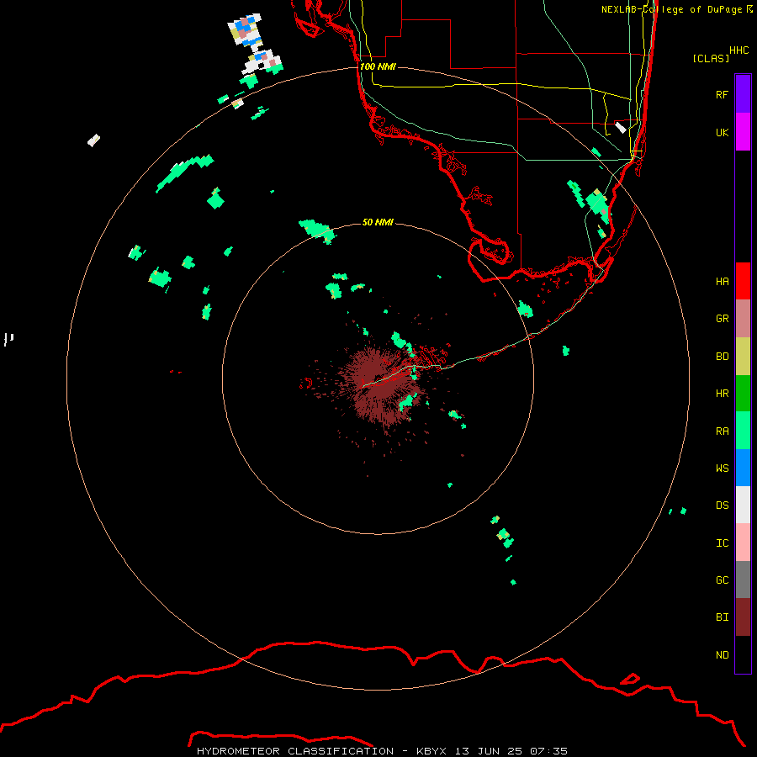Click the IC legend label
The height and width of the screenshot is (757, 757).
722,543
